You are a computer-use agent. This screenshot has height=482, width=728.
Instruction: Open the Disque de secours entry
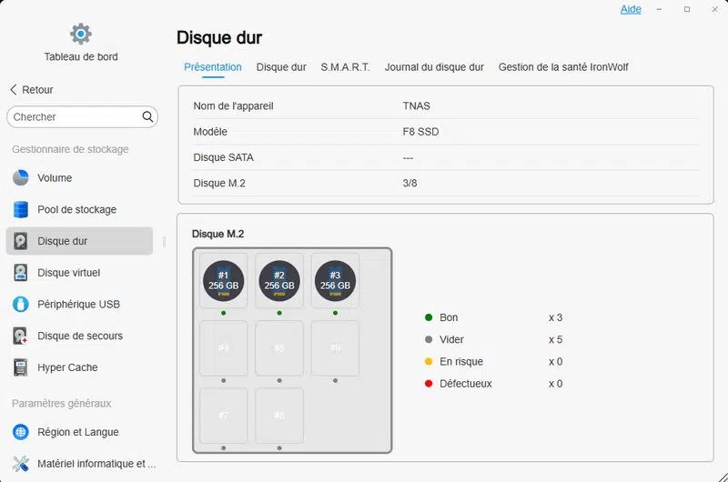tap(80, 336)
